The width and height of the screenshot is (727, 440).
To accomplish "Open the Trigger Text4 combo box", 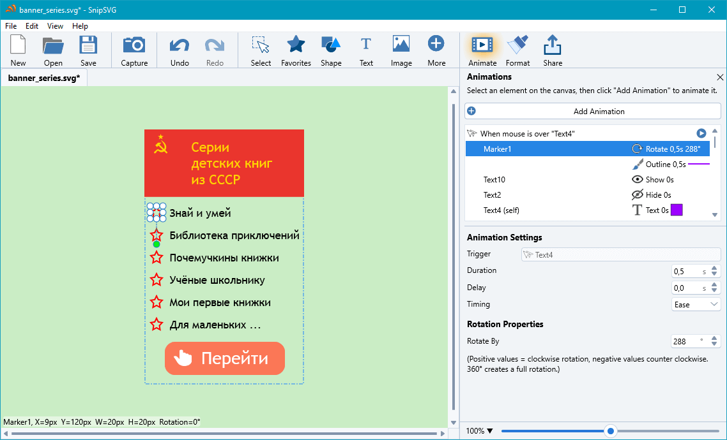I will click(621, 255).
